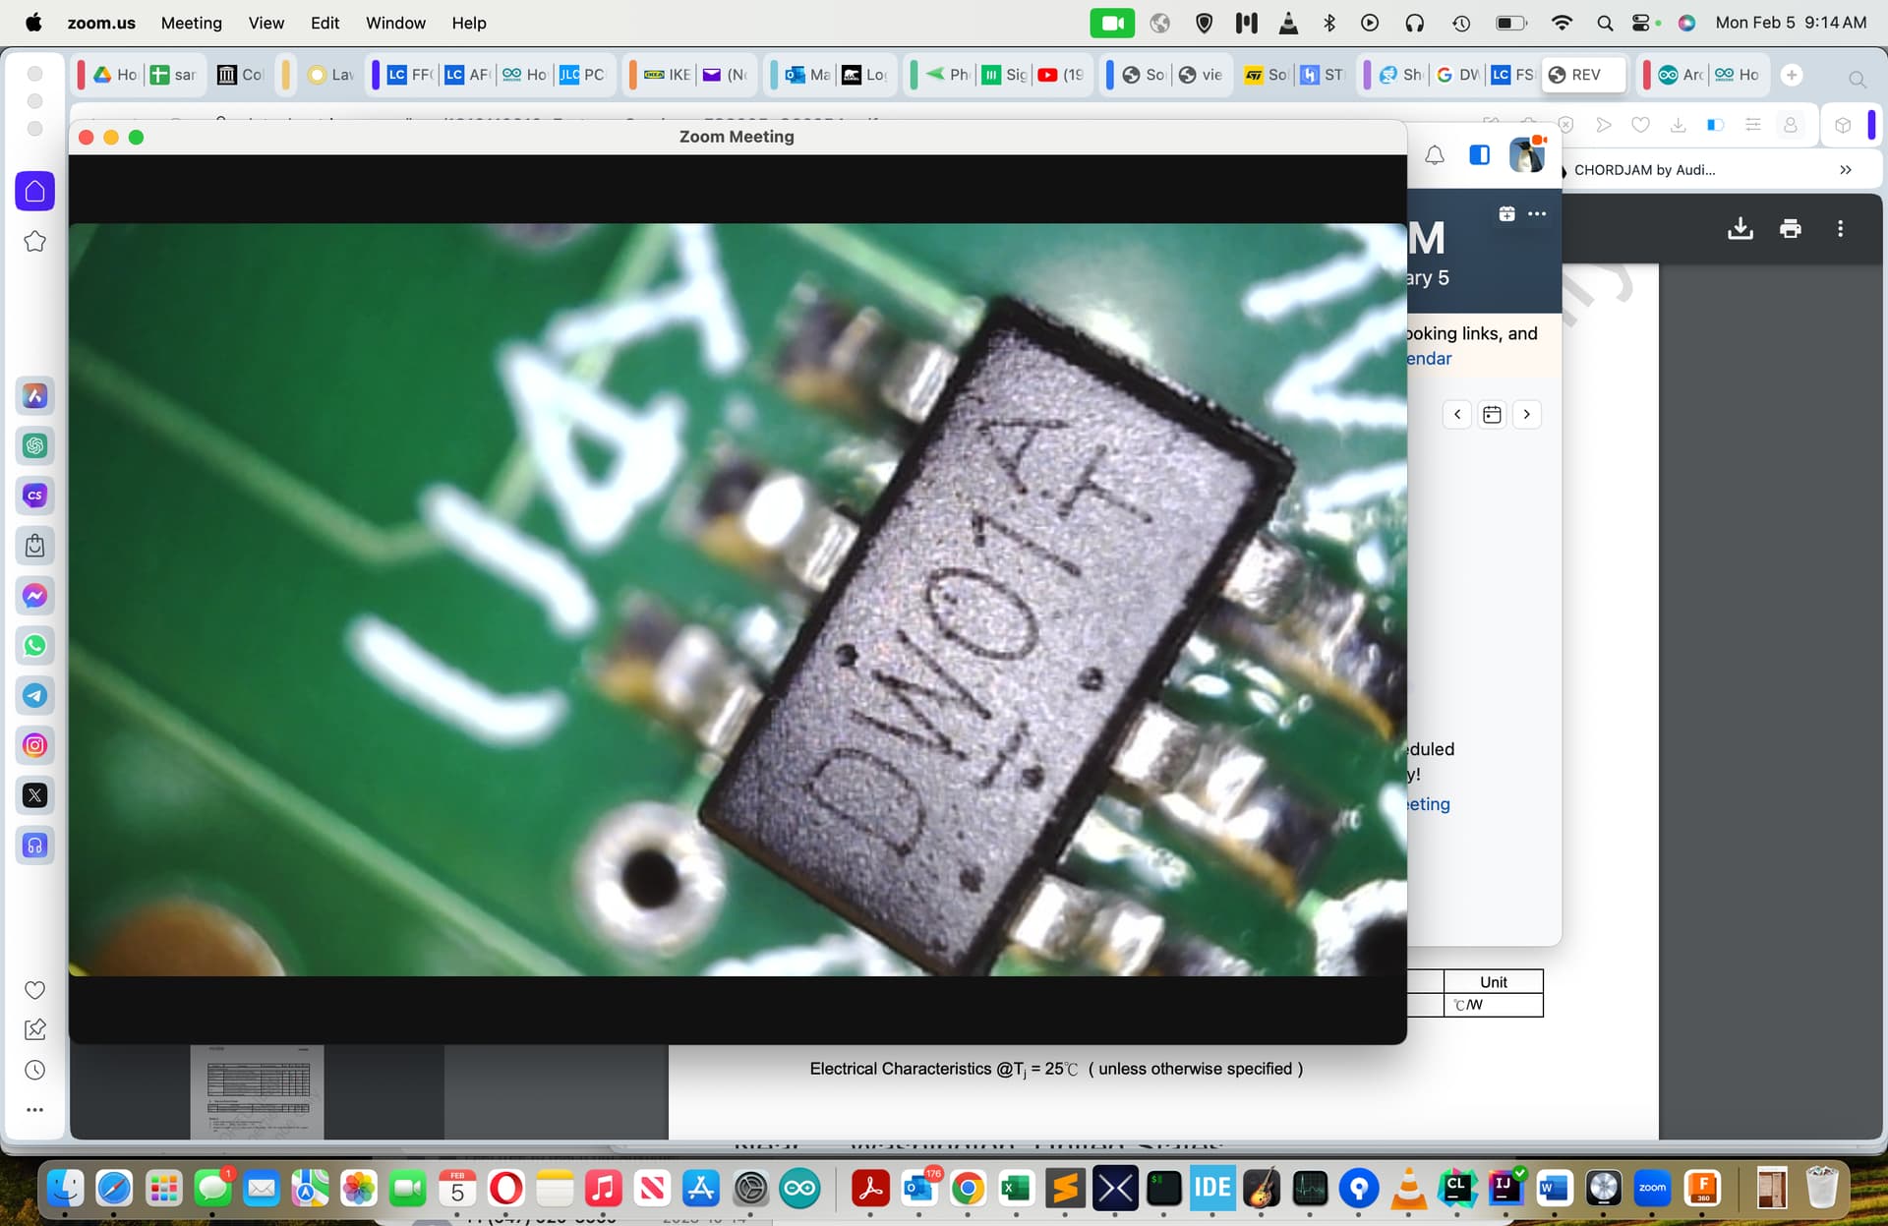This screenshot has height=1226, width=1888.
Task: Toggle Control Center in the menu bar
Action: click(1640, 23)
